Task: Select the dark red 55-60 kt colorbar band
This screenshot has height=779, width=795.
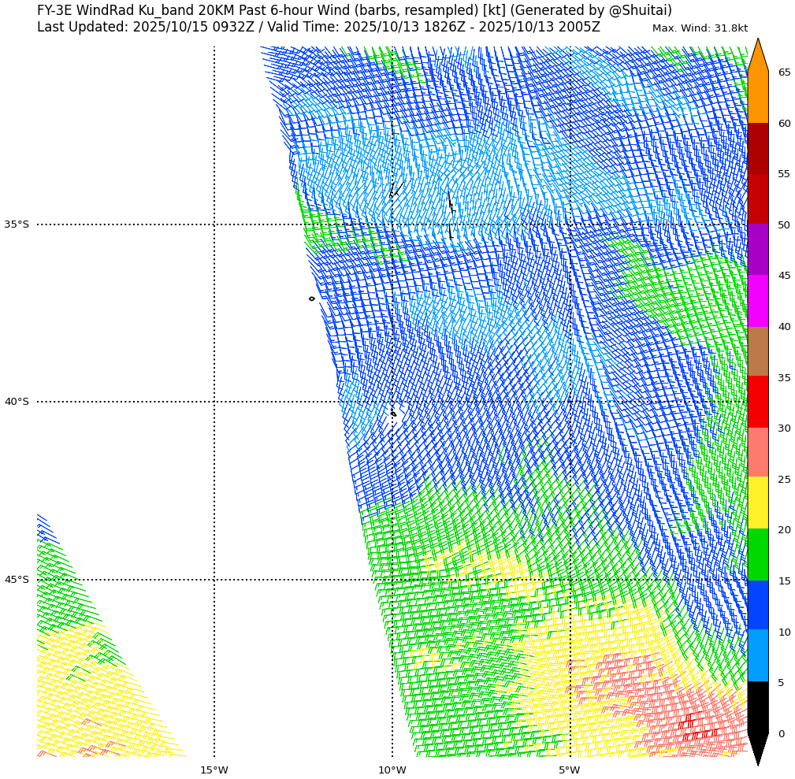Action: [757, 148]
